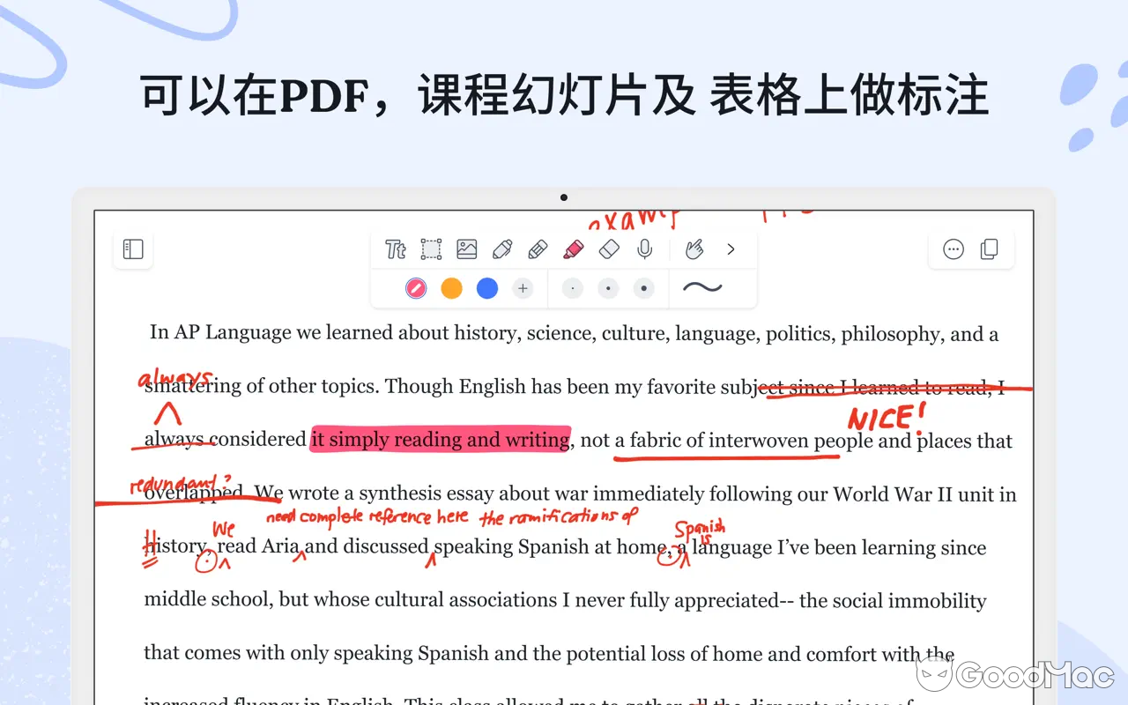This screenshot has height=705, width=1128.
Task: Select the pencil tool
Action: pyautogui.click(x=538, y=249)
